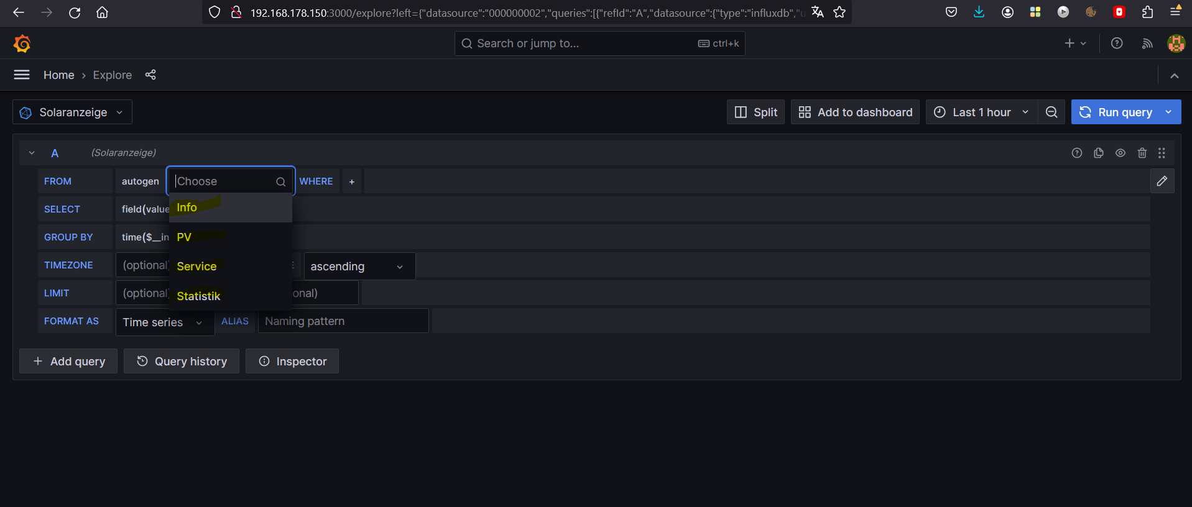Open the Solaranzeige datasource picker
Image resolution: width=1192 pixels, height=507 pixels.
[73, 112]
